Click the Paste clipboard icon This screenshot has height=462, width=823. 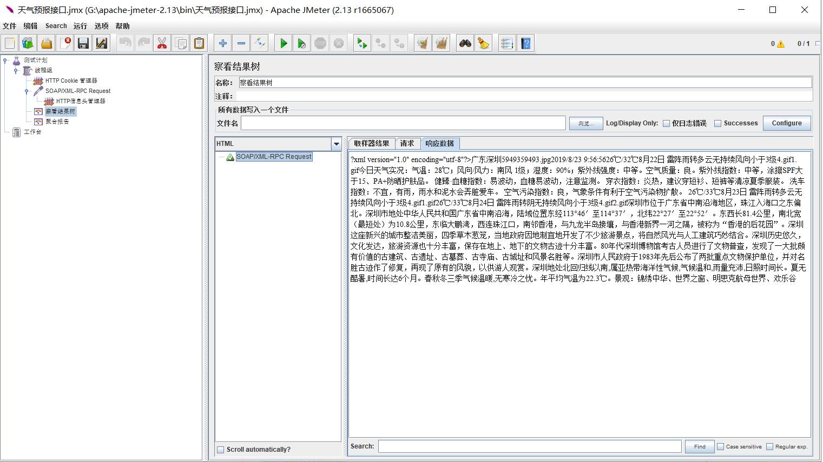pos(199,43)
